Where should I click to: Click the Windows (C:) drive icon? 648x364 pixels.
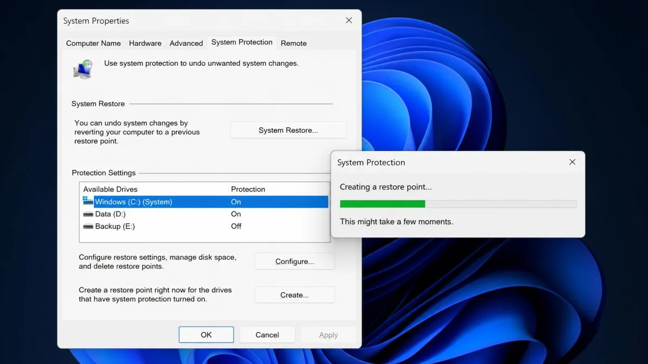[x=88, y=201]
